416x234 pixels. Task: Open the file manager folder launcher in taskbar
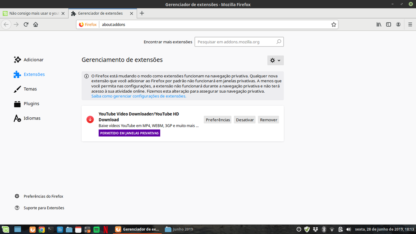coord(69,229)
